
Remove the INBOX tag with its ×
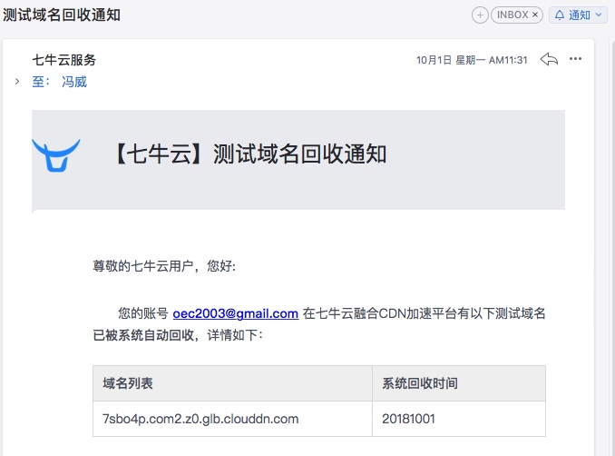[535, 15]
